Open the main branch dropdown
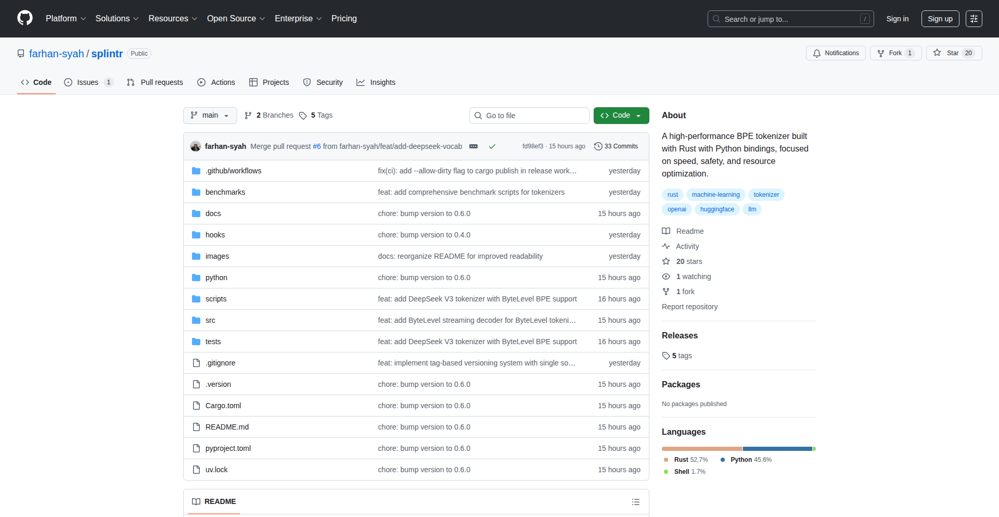This screenshot has width=999, height=517. [210, 116]
